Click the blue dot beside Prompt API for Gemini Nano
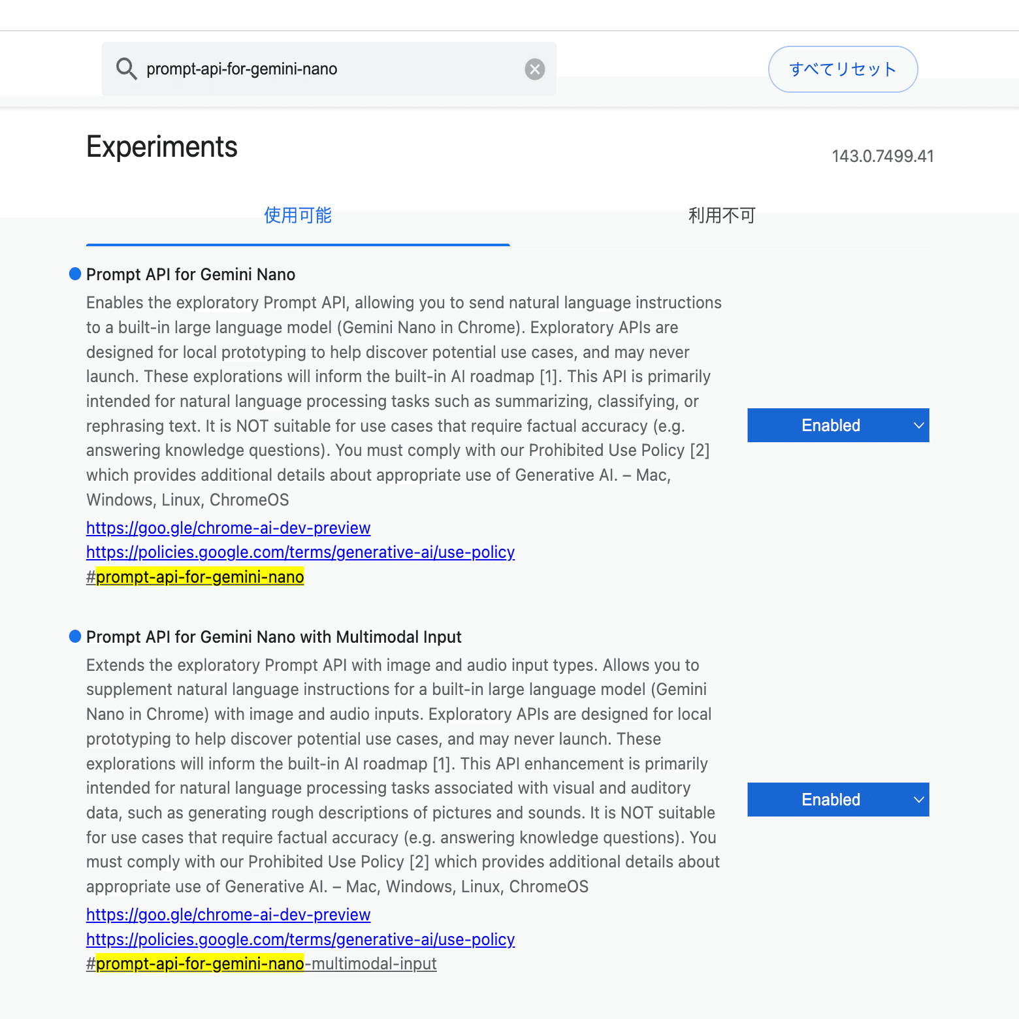The width and height of the screenshot is (1019, 1019). tap(75, 274)
